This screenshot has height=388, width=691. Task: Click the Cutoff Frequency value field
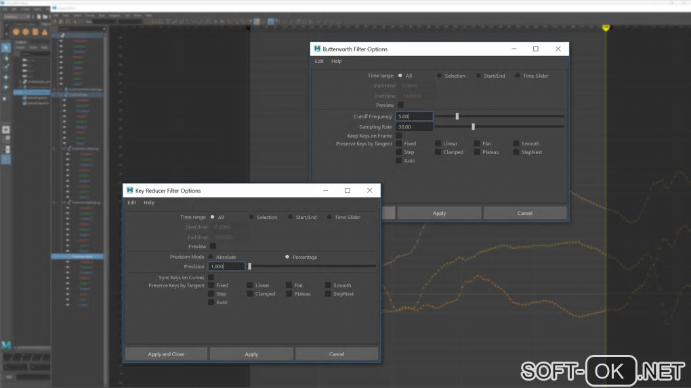tap(414, 116)
